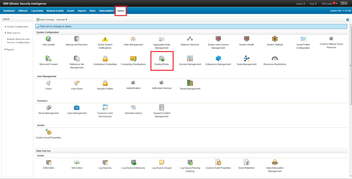The height and width of the screenshot is (179, 352).
Task: Open System and License Management
Action: (x=218, y=39)
